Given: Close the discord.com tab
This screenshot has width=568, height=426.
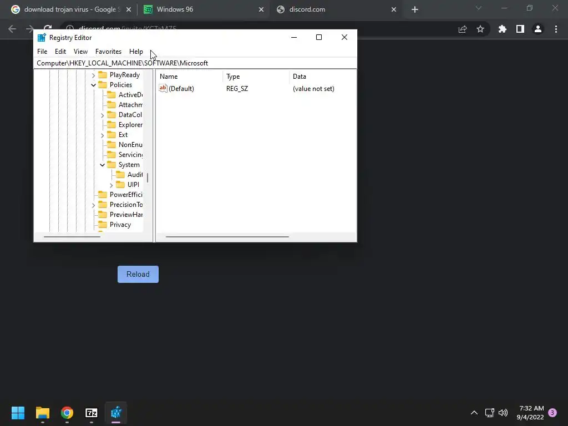Looking at the screenshot, I should tap(394, 9).
